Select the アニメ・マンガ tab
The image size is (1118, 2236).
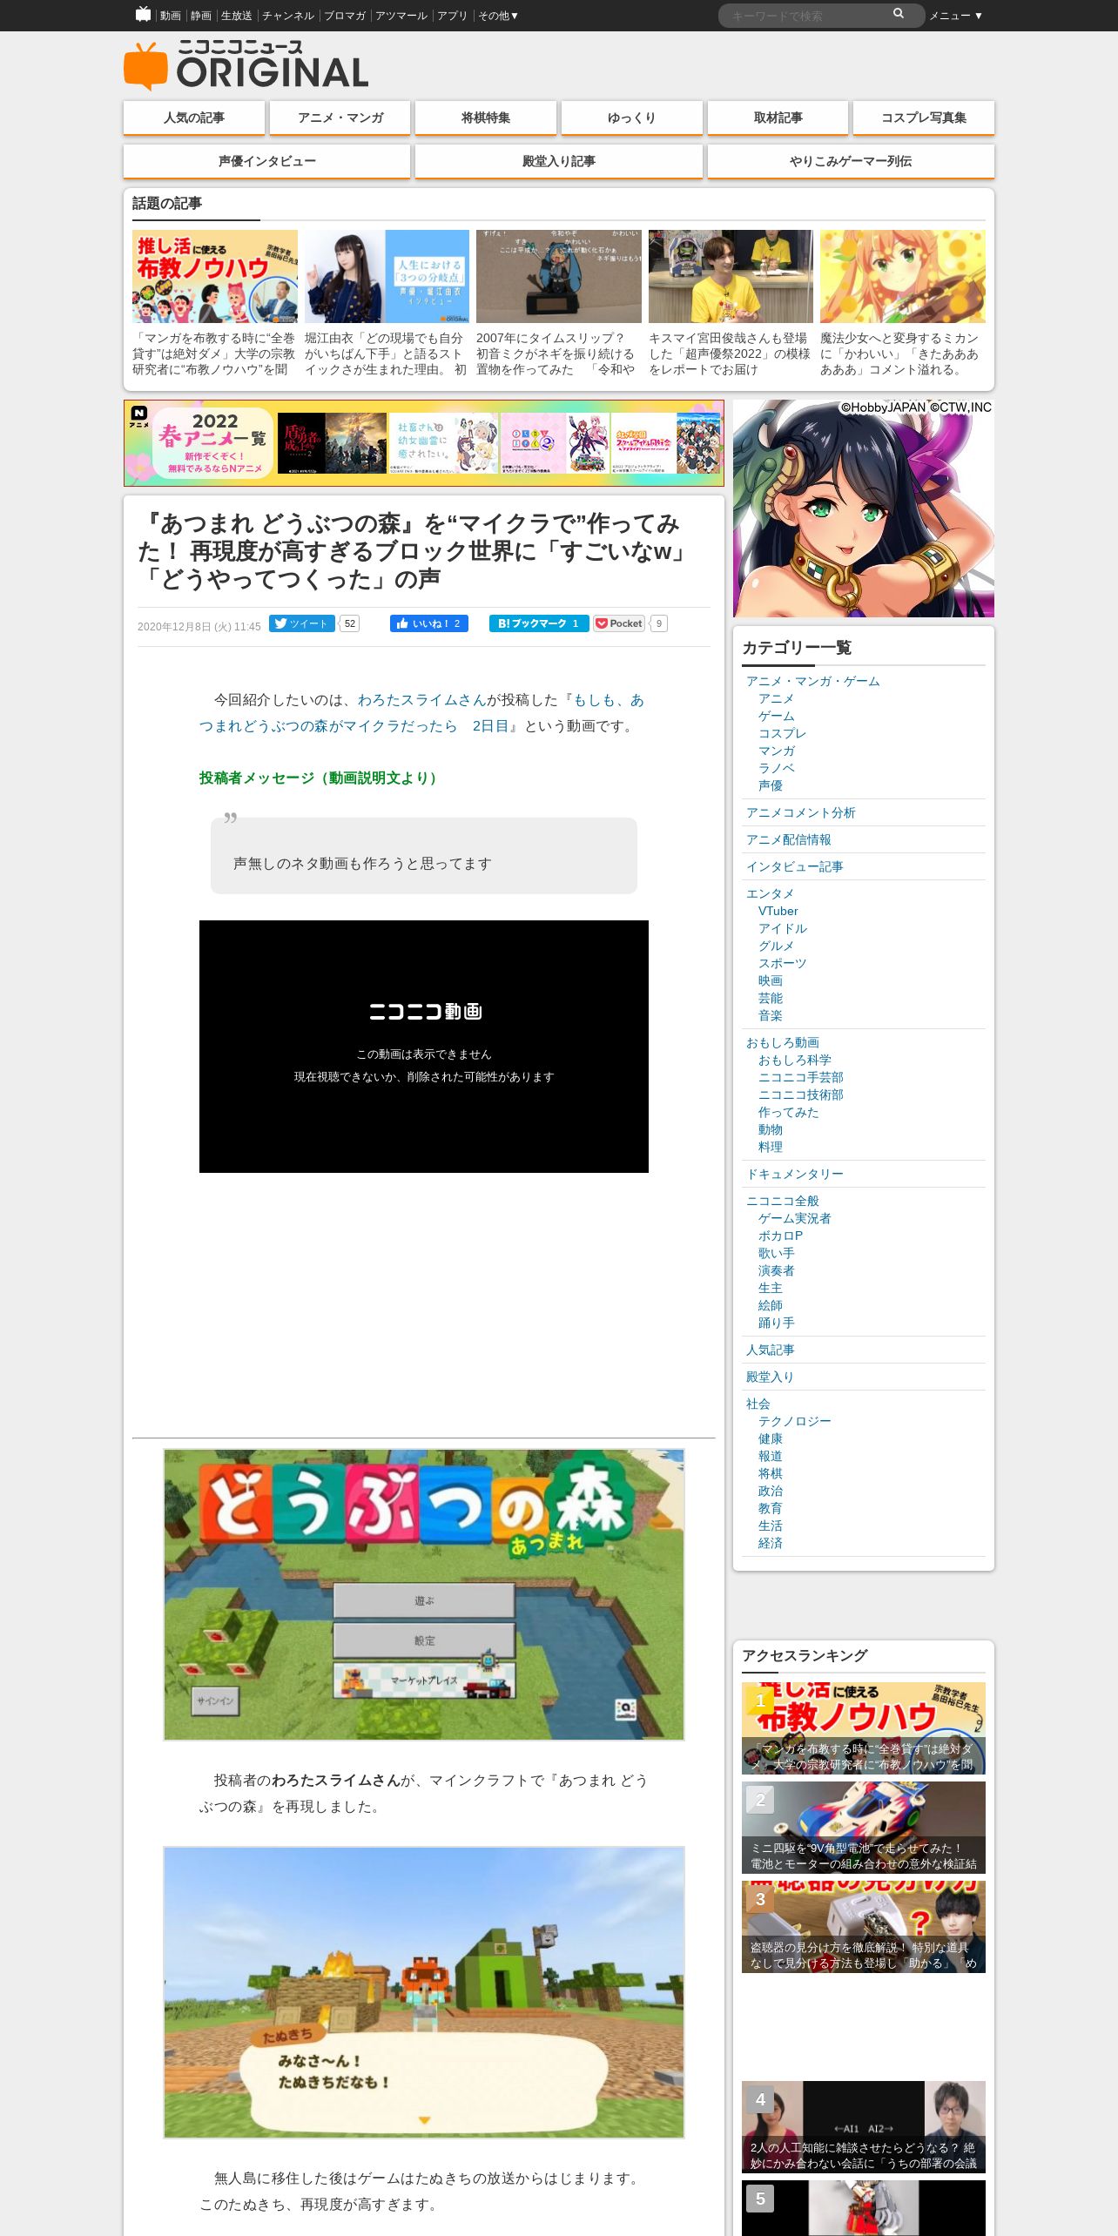[340, 118]
